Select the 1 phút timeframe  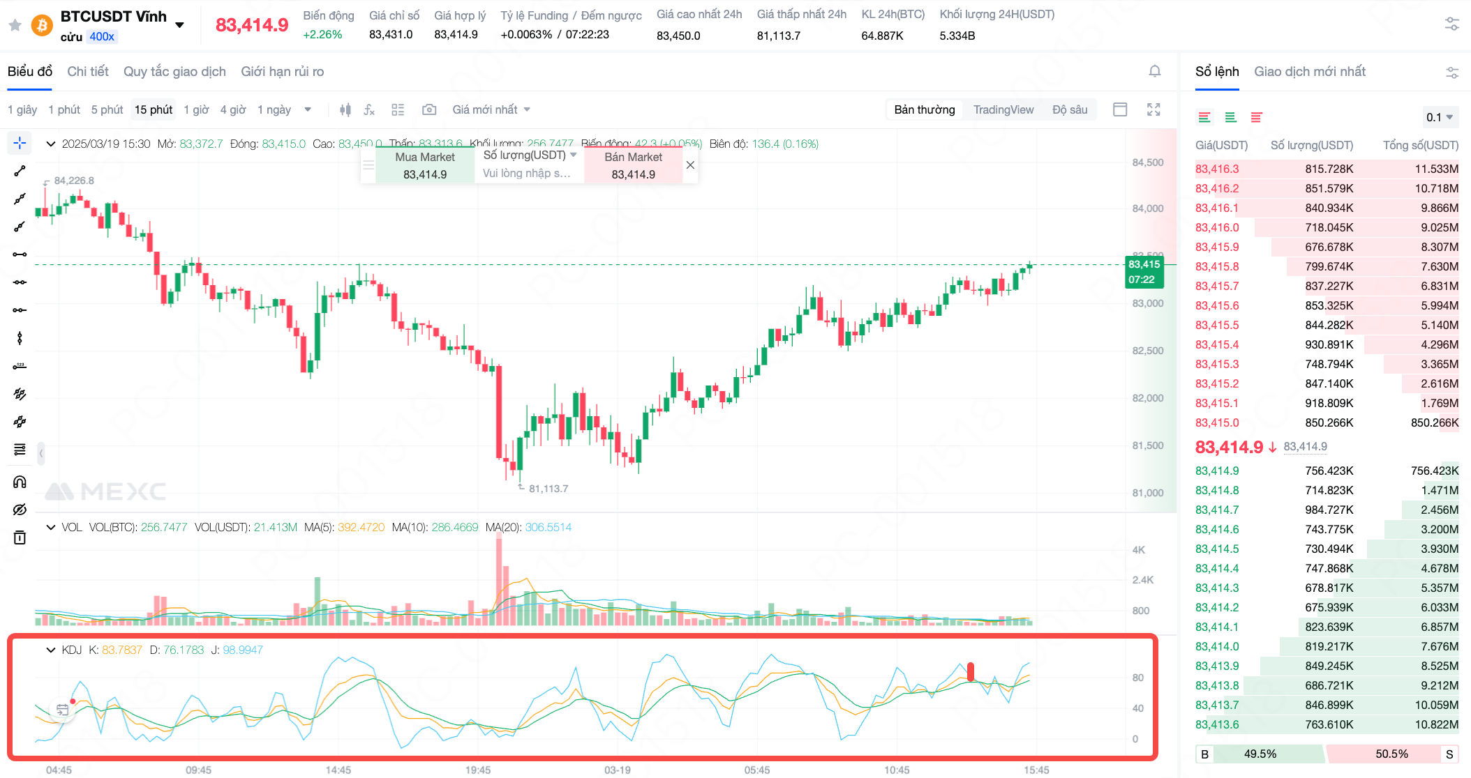[64, 109]
